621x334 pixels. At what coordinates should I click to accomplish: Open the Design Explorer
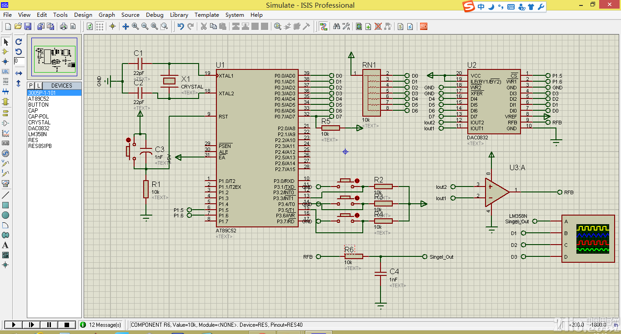[359, 26]
